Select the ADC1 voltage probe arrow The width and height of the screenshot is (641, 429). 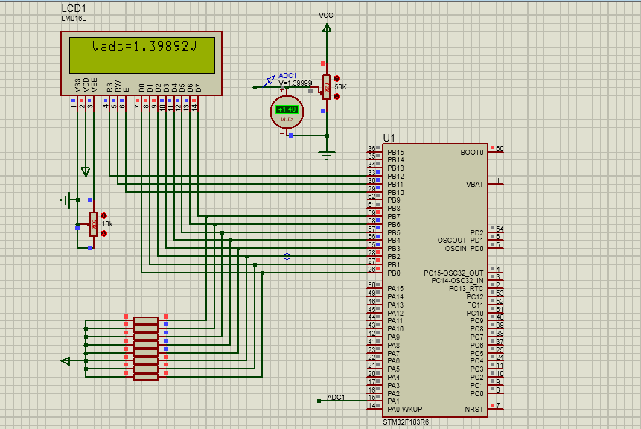point(269,81)
